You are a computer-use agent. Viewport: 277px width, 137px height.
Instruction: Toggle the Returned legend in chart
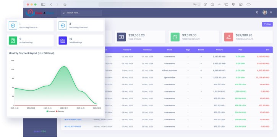pyautogui.click(x=60, y=112)
